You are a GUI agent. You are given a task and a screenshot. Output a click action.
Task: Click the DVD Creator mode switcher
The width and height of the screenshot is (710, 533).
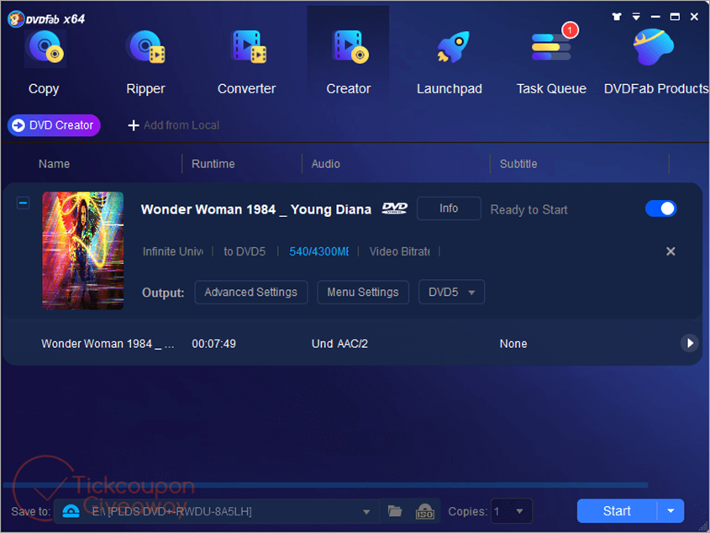tap(54, 125)
